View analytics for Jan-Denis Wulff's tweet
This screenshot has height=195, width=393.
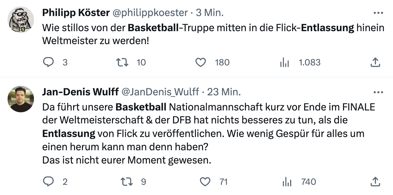[x=287, y=182]
